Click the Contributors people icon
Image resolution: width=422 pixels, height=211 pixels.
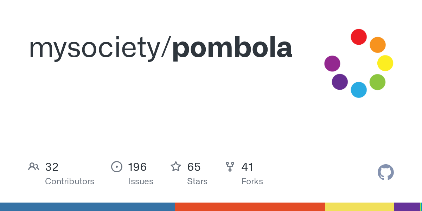(34, 167)
